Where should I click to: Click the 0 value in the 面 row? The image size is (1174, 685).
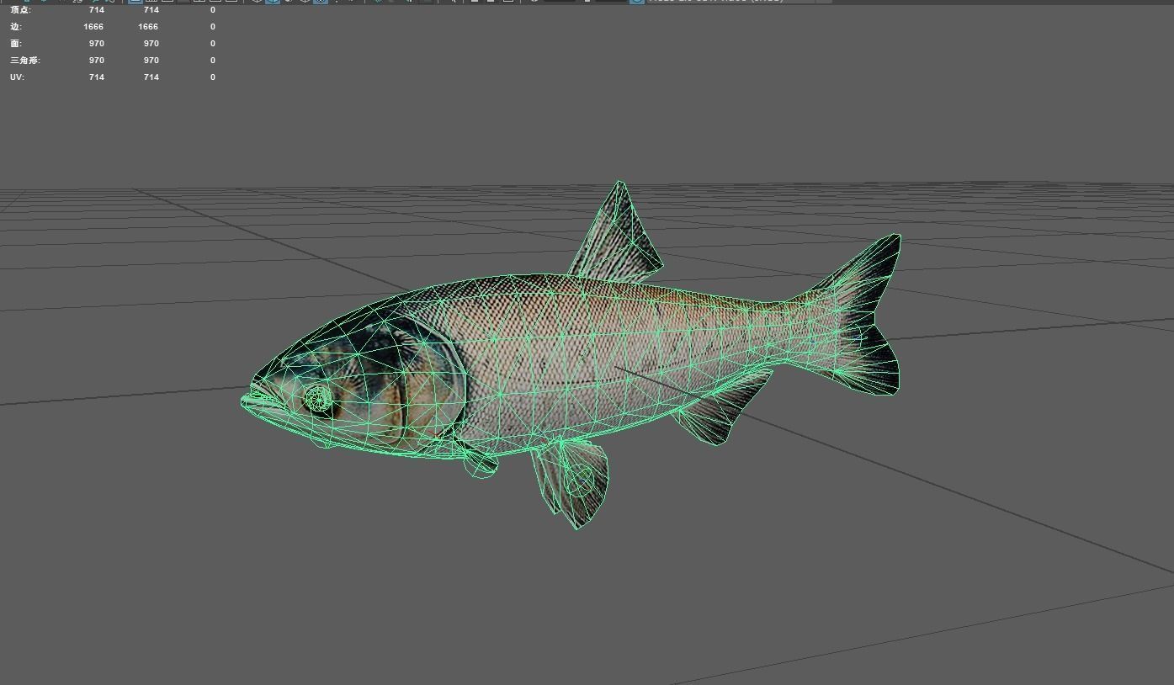click(x=213, y=44)
